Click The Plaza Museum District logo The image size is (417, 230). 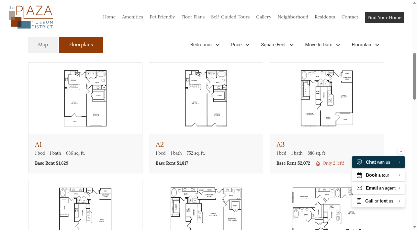click(31, 17)
